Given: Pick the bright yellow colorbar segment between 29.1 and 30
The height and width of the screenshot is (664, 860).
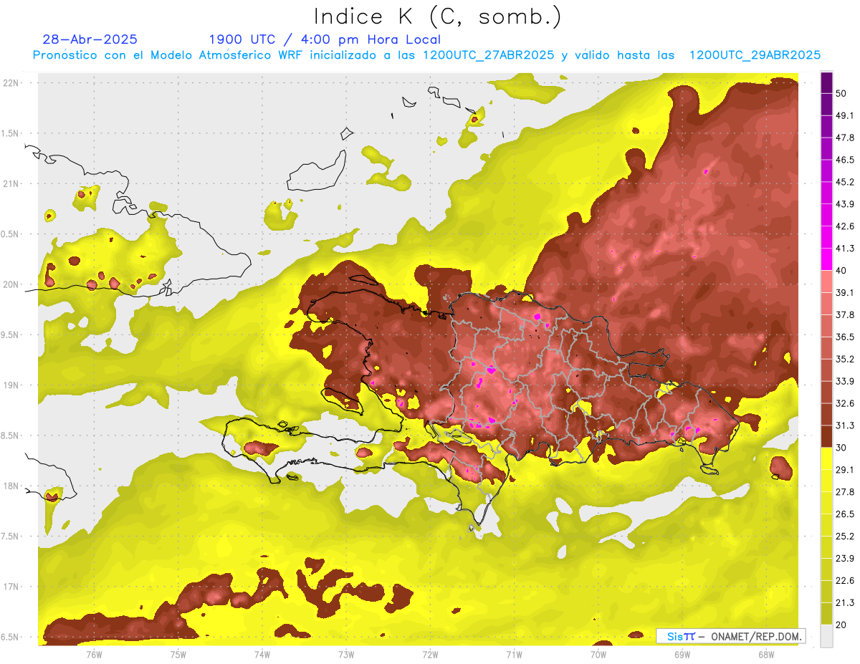Looking at the screenshot, I should tap(826, 459).
